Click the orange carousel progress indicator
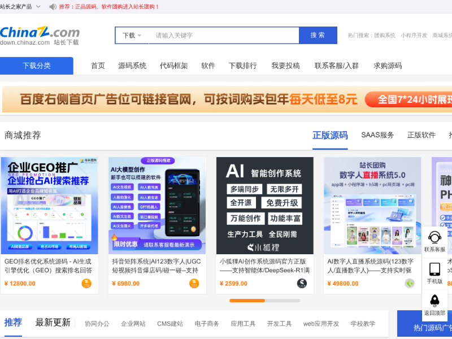This screenshot has height=339, width=452. [247, 301]
